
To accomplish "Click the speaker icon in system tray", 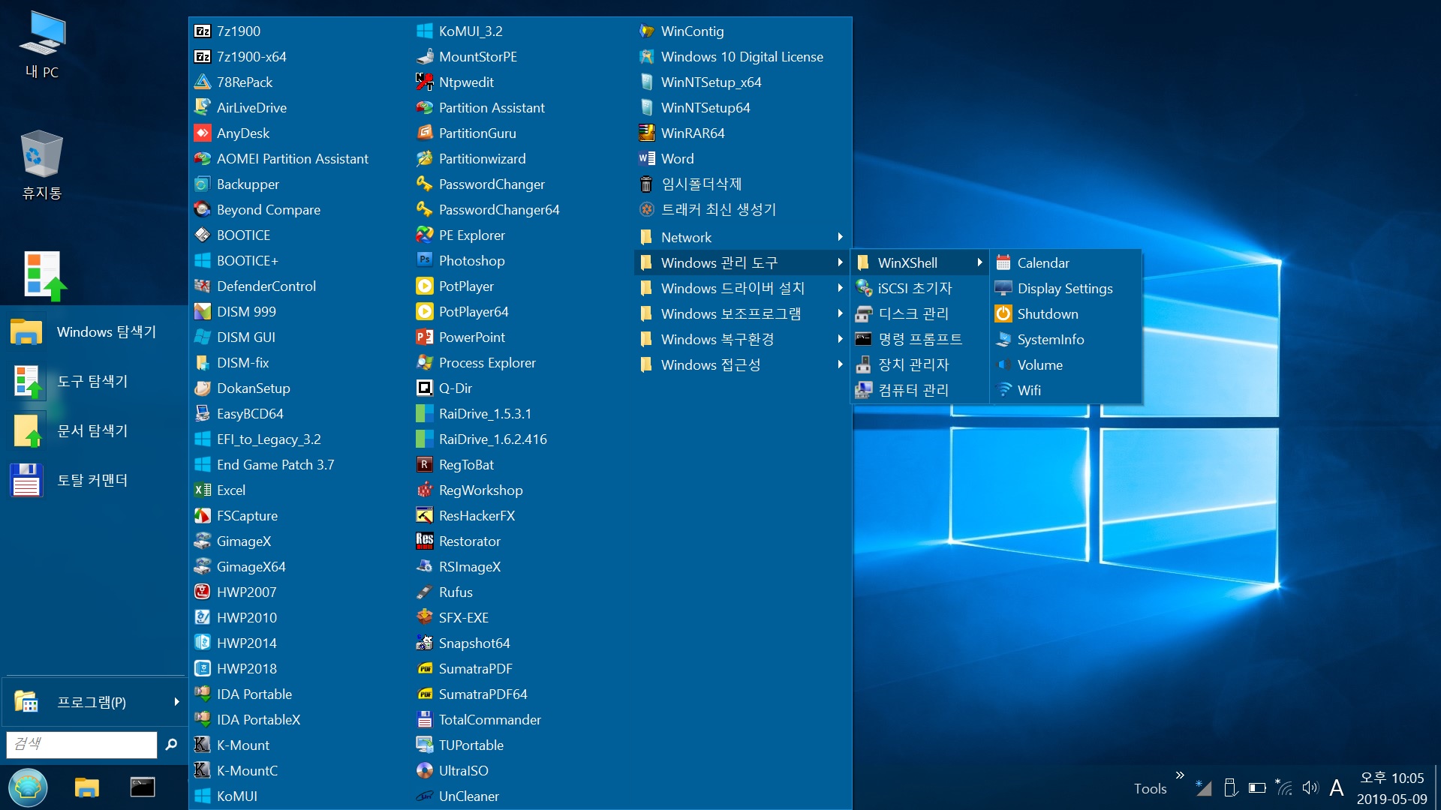I will click(1310, 787).
